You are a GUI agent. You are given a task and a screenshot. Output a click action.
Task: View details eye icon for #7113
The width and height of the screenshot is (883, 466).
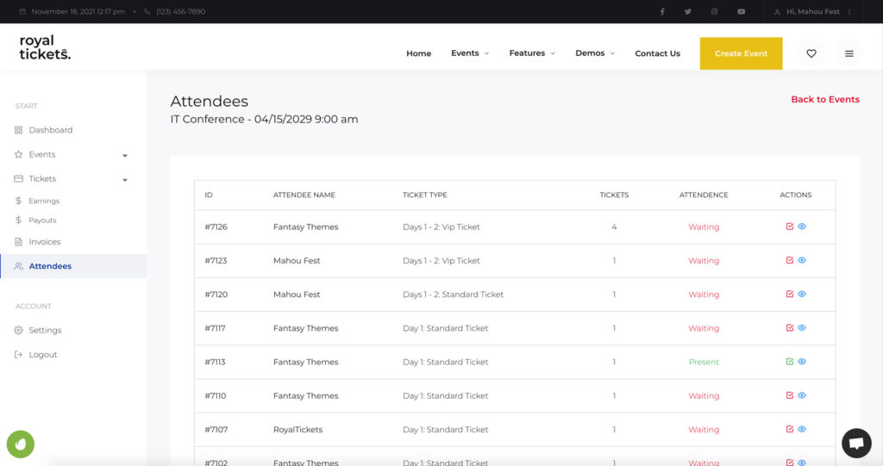[802, 361]
